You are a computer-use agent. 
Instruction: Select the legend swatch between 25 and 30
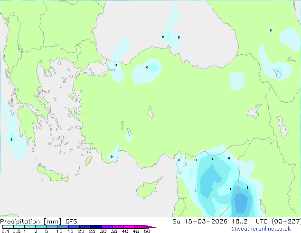(x=95, y=227)
